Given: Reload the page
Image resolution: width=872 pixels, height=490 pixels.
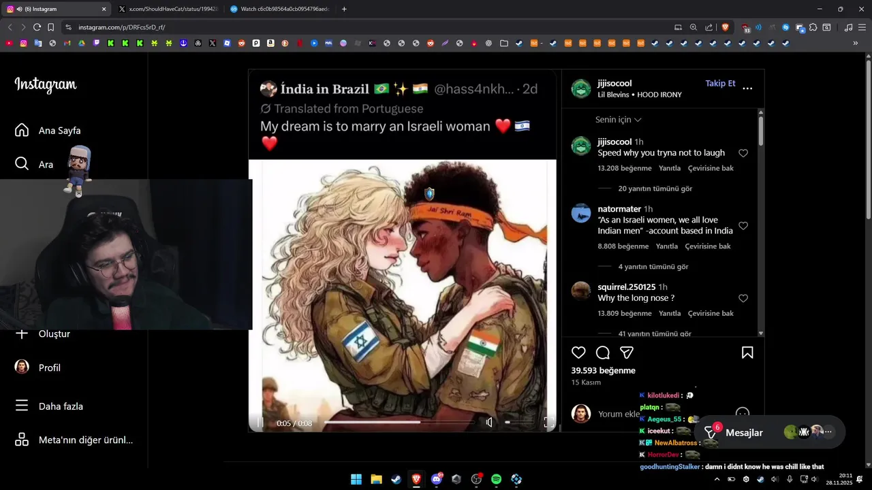Looking at the screenshot, I should 37,27.
